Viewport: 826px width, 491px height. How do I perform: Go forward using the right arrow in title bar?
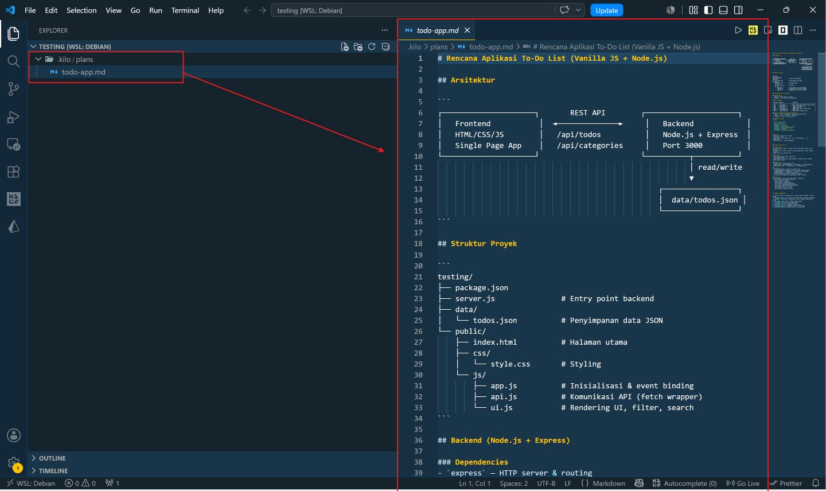tap(262, 10)
